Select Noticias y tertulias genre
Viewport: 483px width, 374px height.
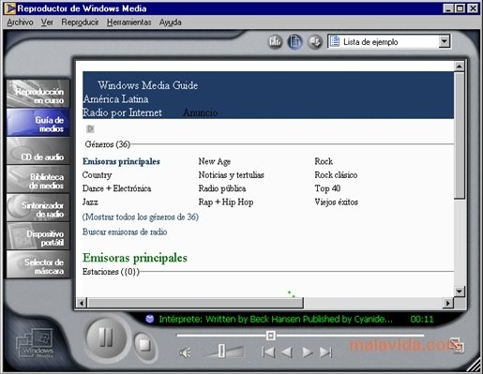pyautogui.click(x=231, y=175)
